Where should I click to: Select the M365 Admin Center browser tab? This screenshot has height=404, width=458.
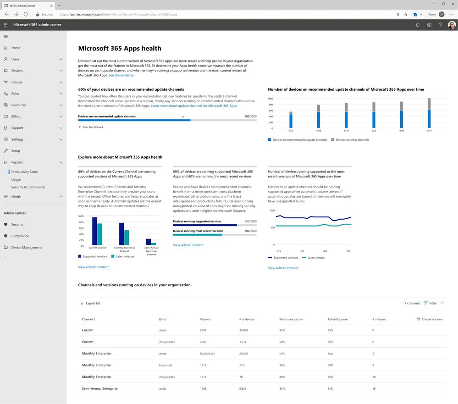28,6
